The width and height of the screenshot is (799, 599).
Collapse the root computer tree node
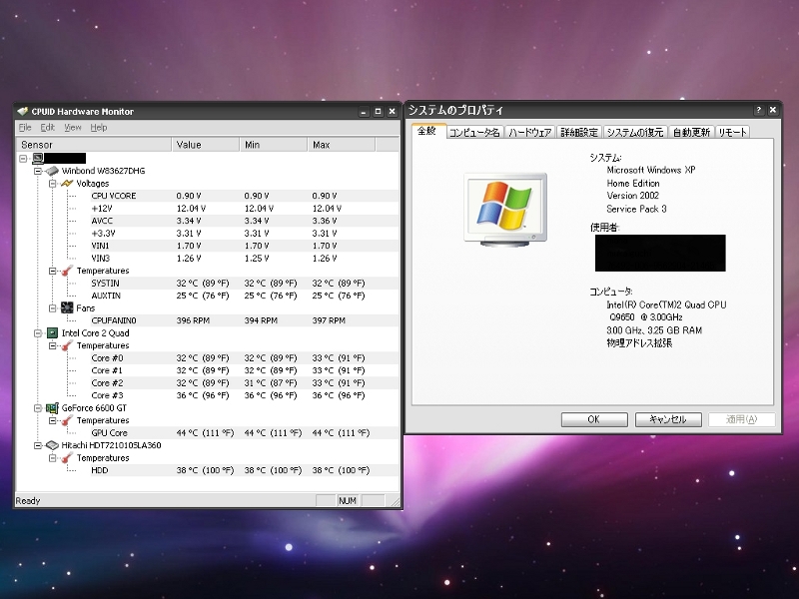click(x=23, y=159)
